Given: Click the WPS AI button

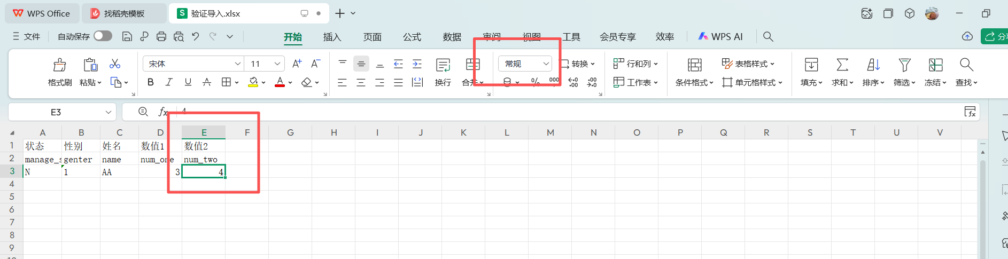Looking at the screenshot, I should pyautogui.click(x=720, y=36).
